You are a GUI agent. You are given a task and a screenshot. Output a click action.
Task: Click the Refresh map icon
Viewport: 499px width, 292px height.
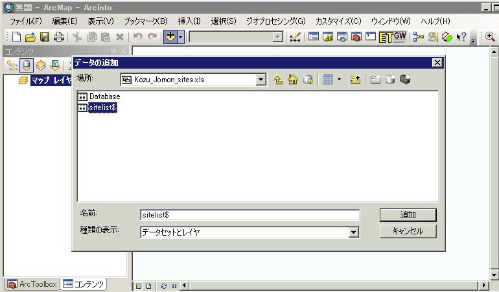[x=163, y=286]
